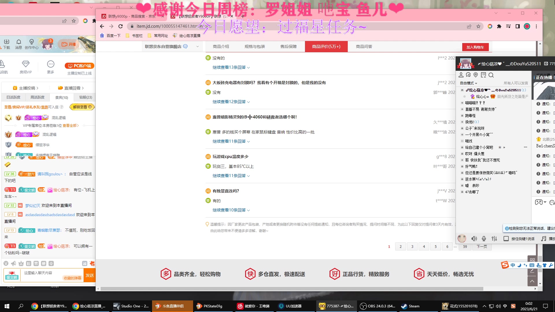Expand the 挠他2 channel
This screenshot has height=312, width=555.
462,122
